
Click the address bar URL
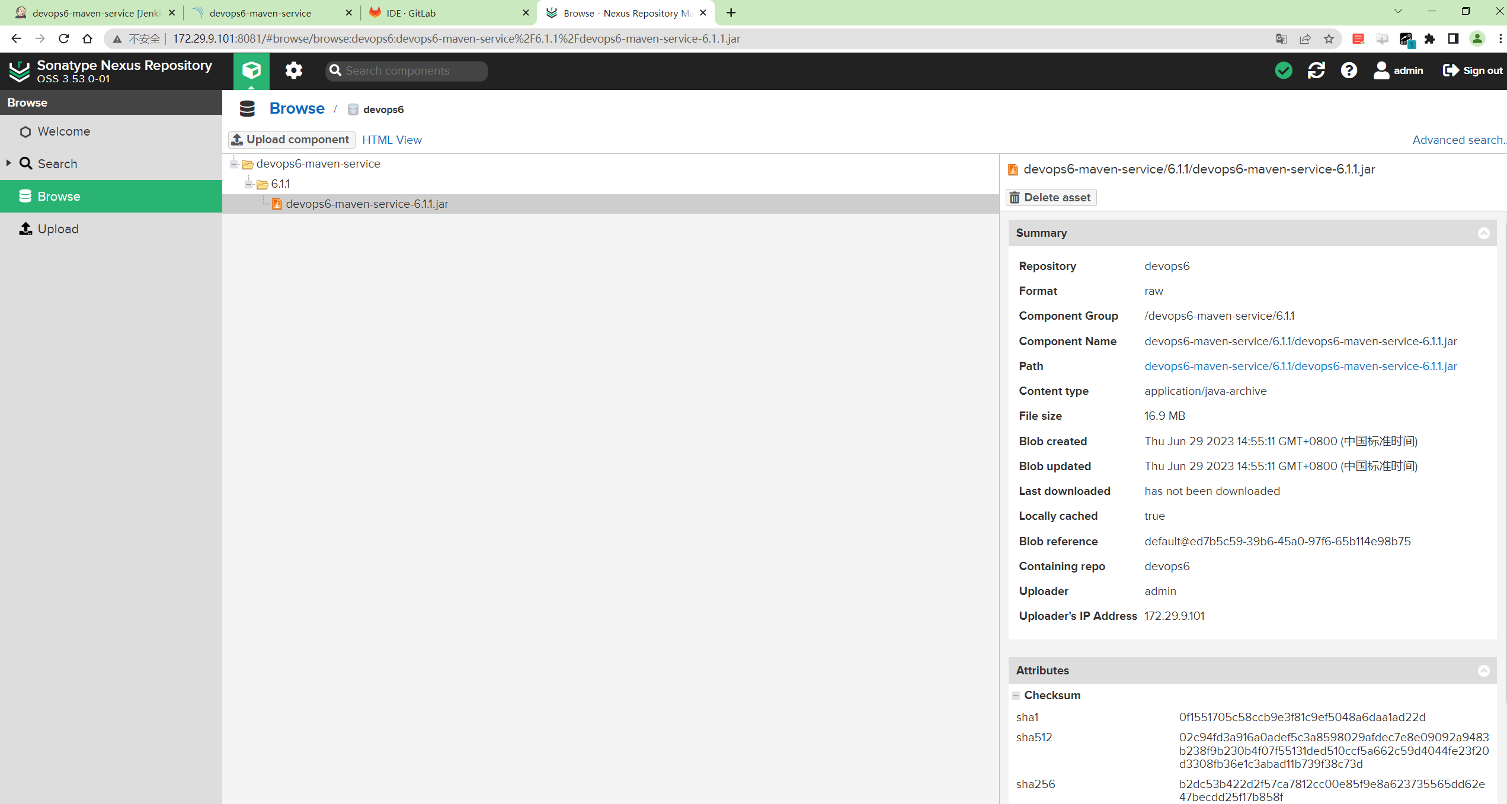(x=456, y=38)
